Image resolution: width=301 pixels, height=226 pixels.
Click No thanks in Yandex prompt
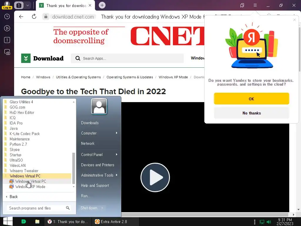[x=252, y=113]
